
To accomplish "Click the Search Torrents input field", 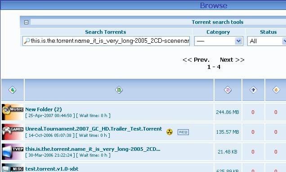I will 106,41.
